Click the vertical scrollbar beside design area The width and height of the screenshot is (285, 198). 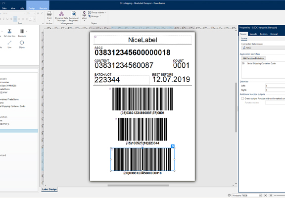click(236, 107)
